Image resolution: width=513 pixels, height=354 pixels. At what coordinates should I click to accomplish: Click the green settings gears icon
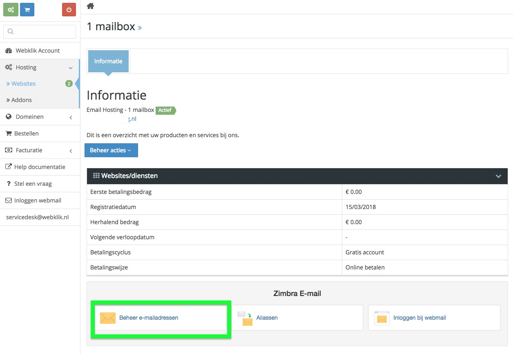click(11, 9)
